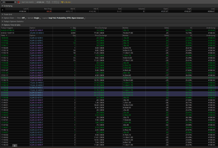
Task: Select the 6 JUN 22 4080 P option
Action: pos(36,107)
